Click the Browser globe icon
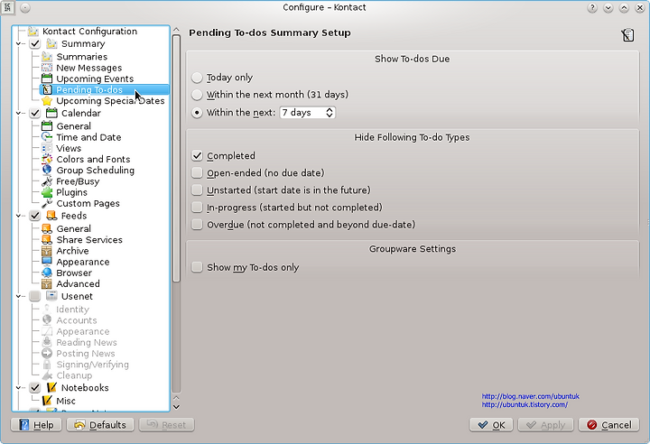Screen dimensions: 650x444 (47, 273)
